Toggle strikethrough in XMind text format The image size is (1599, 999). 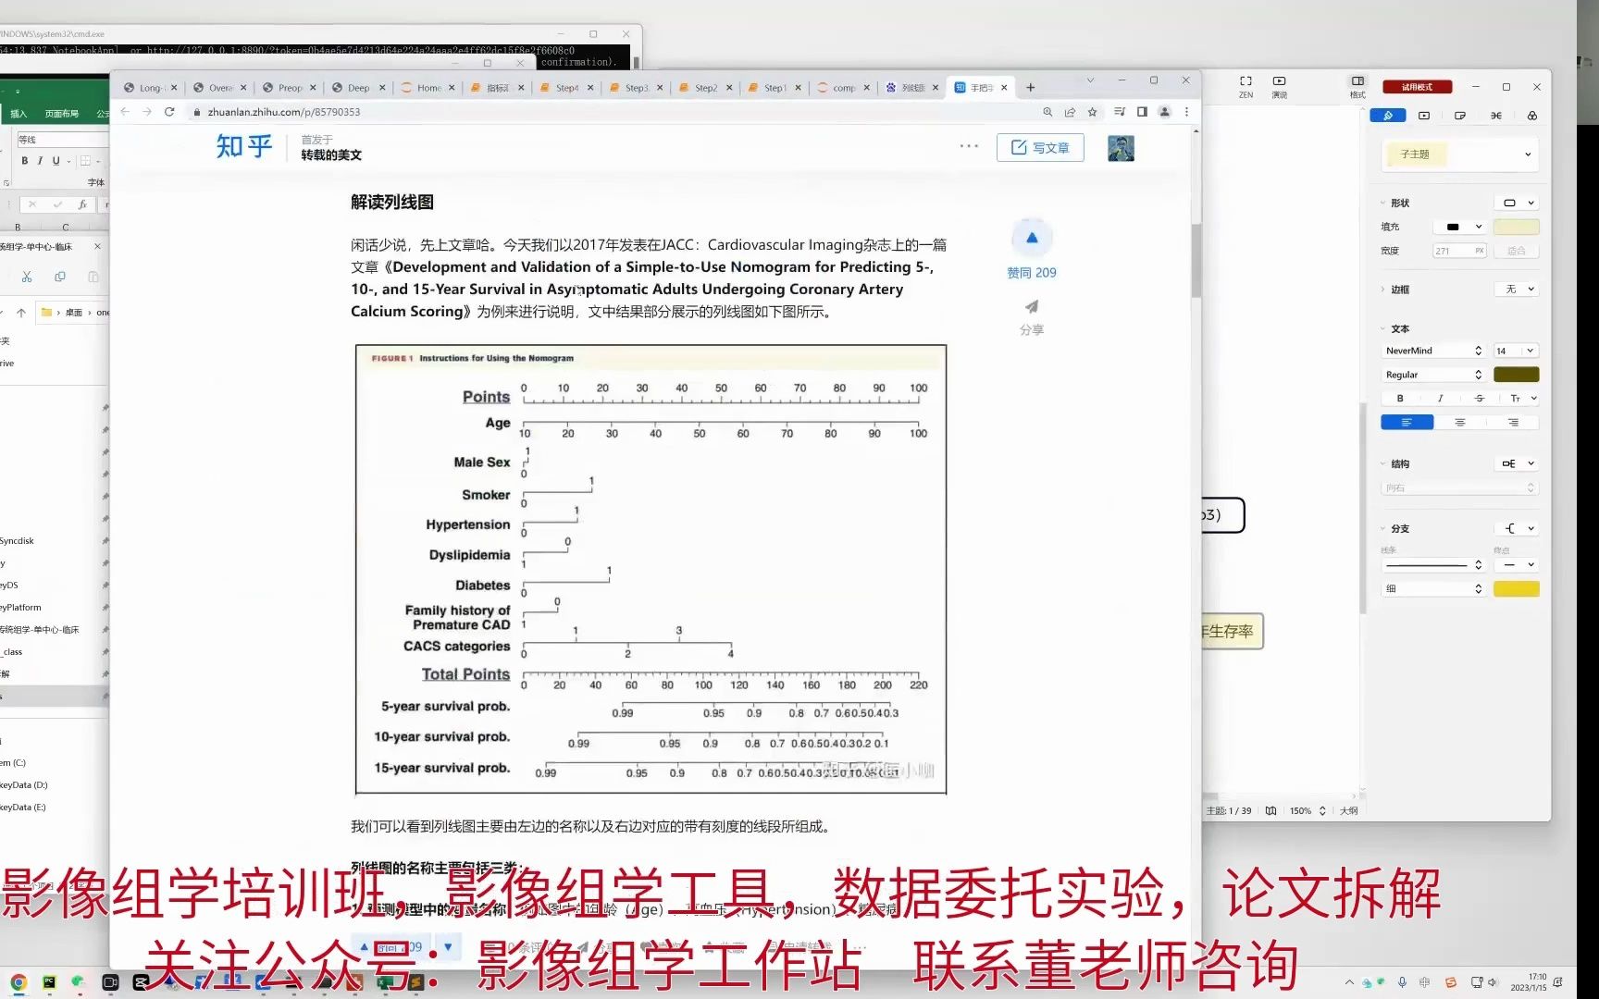[1480, 399]
